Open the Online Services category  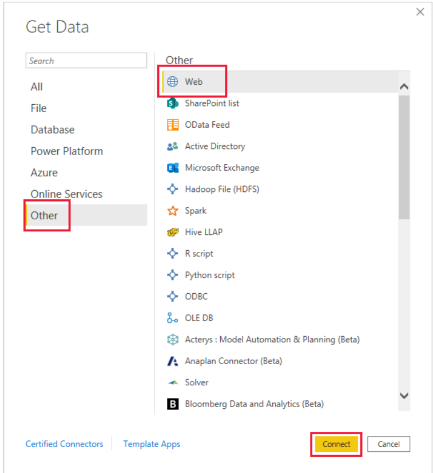tap(66, 194)
